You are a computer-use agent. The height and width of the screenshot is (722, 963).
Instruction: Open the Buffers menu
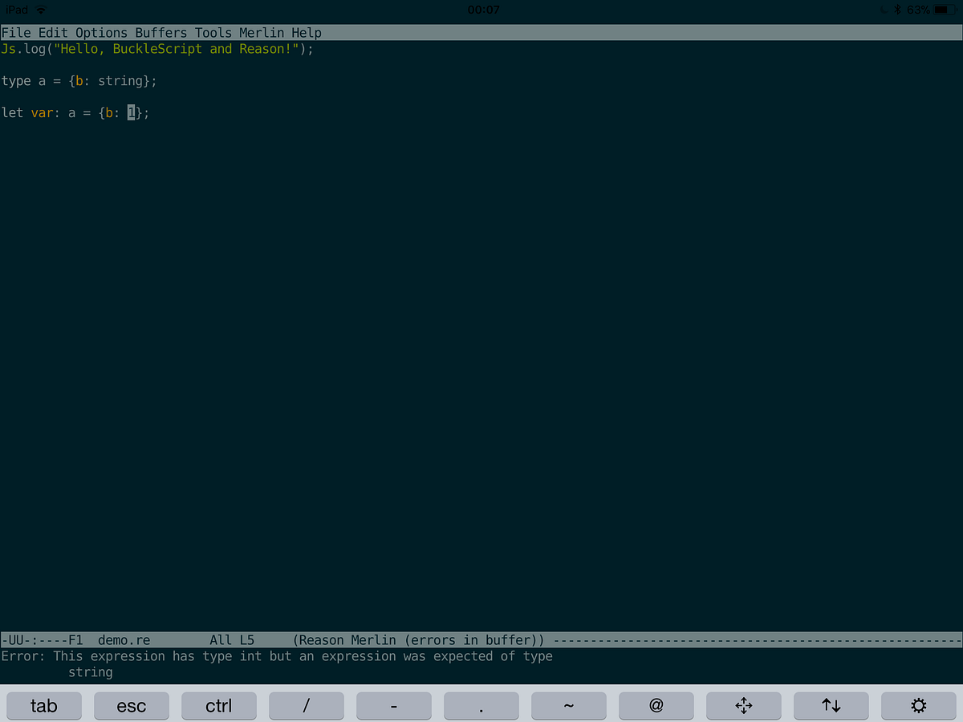coord(160,32)
